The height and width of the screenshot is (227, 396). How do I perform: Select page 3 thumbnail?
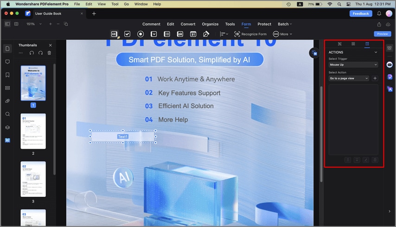pos(33,179)
